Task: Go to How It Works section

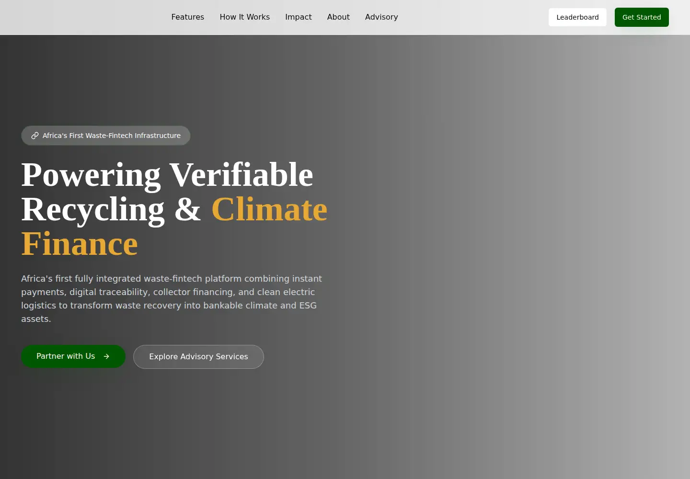Action: pos(244,17)
